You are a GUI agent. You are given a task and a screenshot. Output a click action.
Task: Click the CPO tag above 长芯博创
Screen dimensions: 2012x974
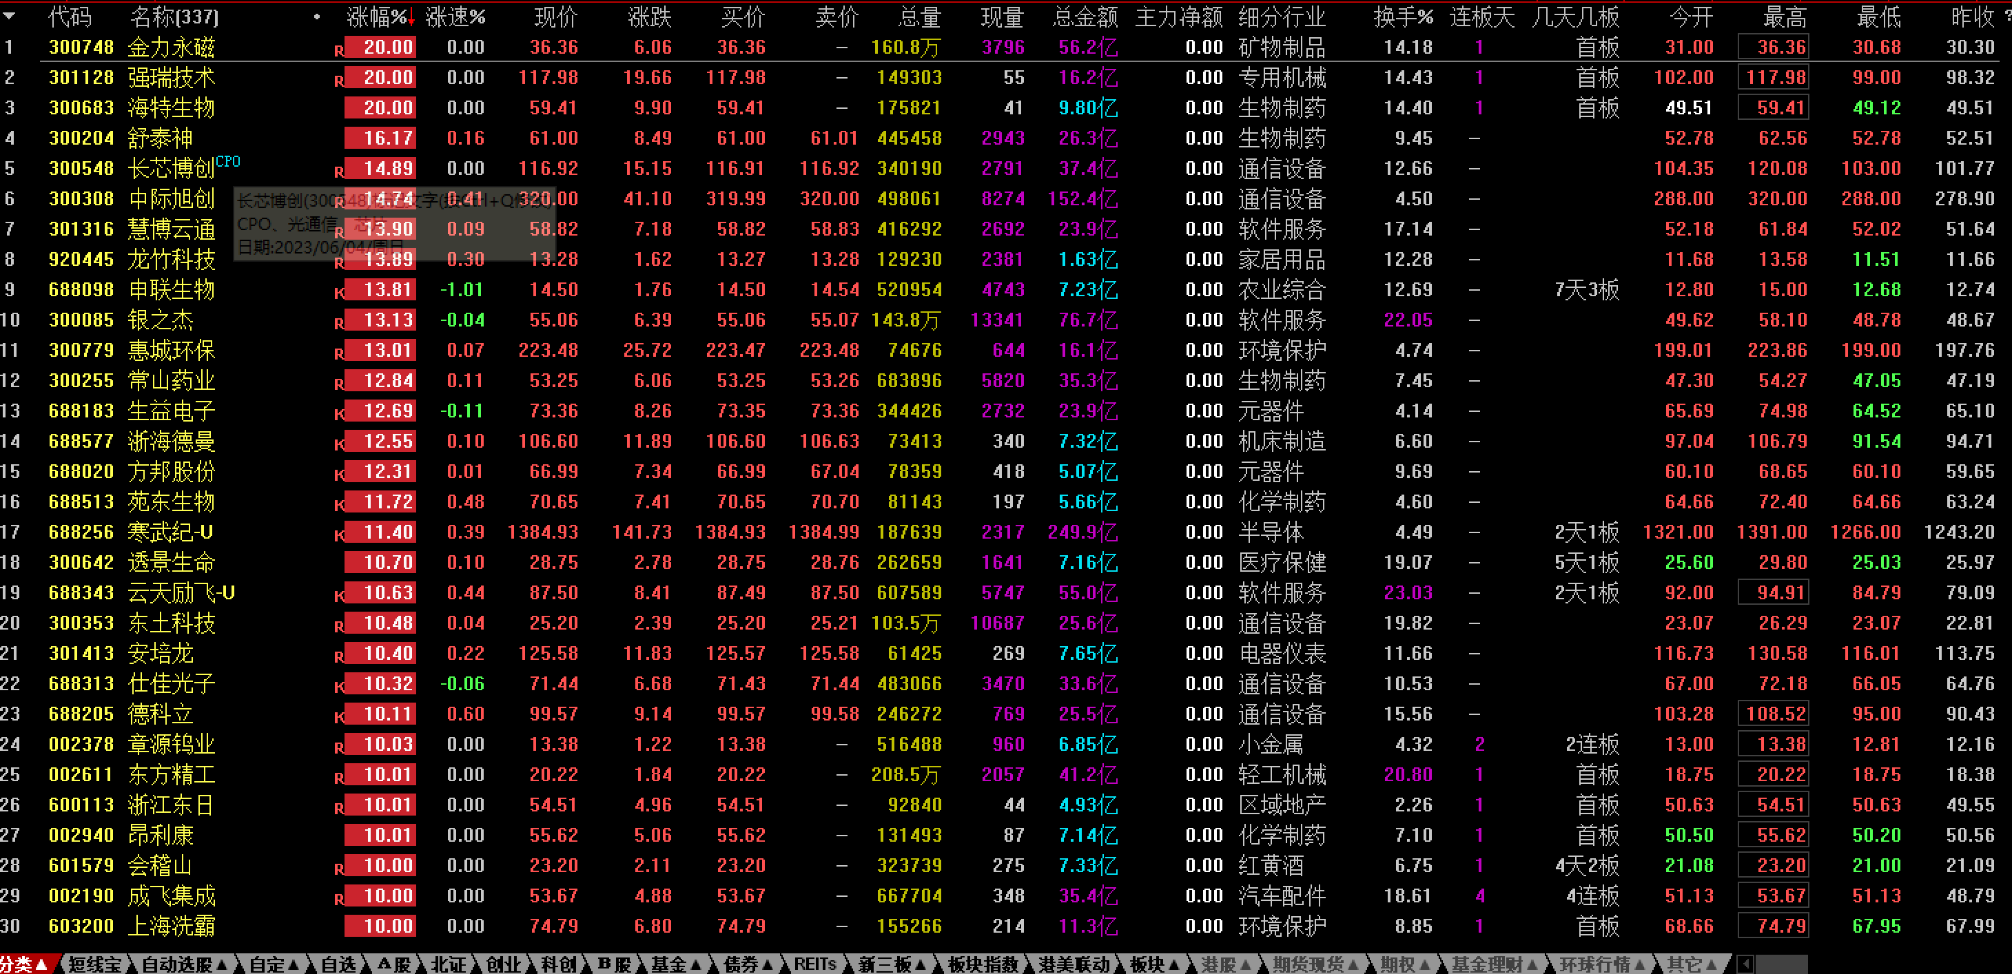pos(228,161)
